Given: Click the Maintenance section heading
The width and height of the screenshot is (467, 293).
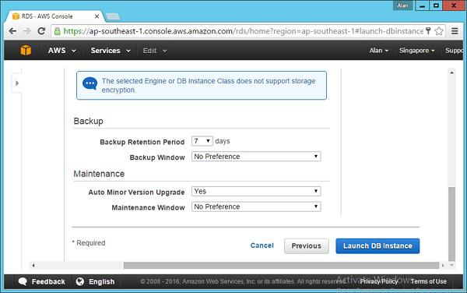Looking at the screenshot, I should [99, 174].
